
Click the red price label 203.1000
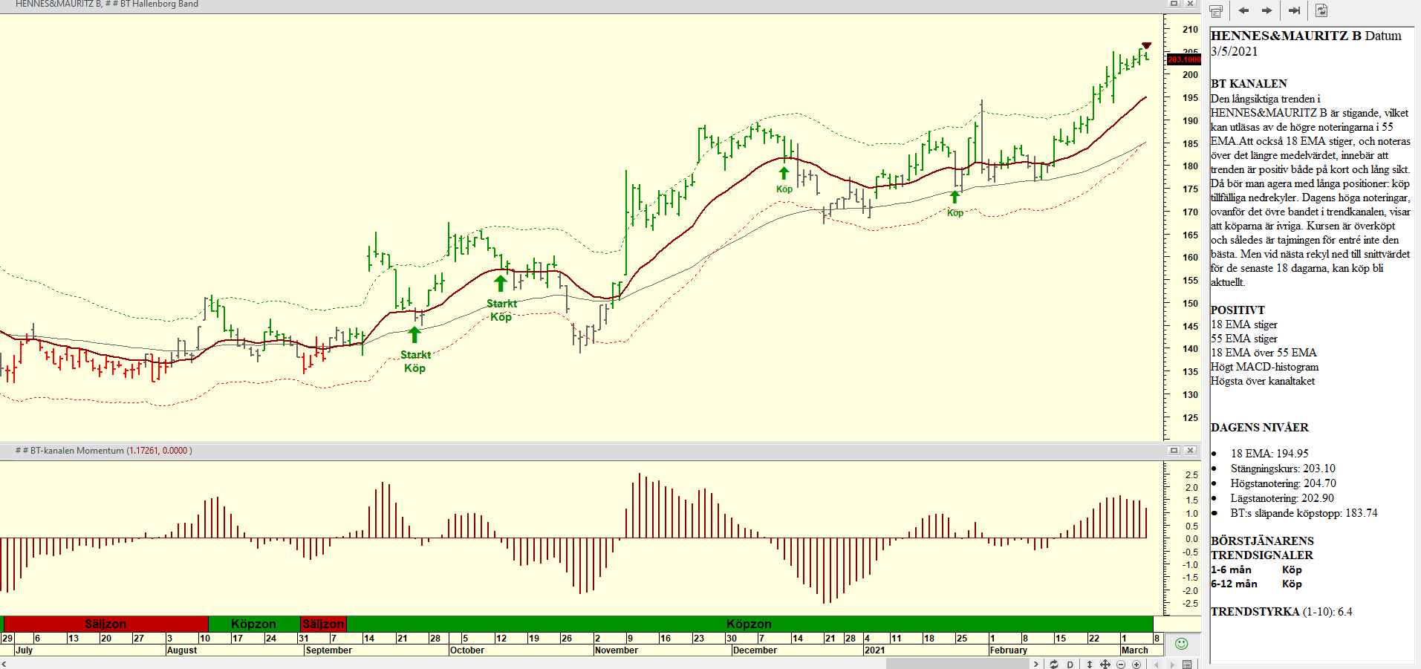click(x=1184, y=59)
